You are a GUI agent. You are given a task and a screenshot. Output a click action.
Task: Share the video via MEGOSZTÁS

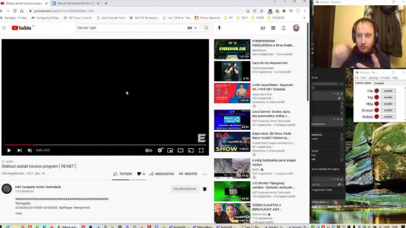[162, 174]
